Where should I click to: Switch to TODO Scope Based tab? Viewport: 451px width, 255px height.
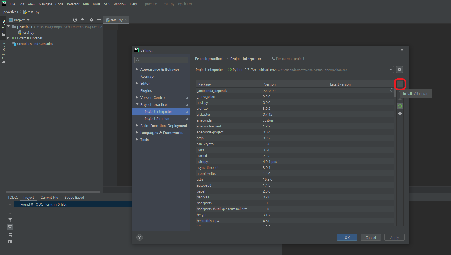coord(74,197)
